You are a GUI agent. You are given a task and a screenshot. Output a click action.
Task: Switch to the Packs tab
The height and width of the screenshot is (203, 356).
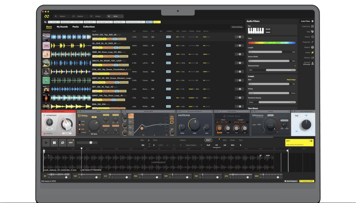tap(75, 27)
